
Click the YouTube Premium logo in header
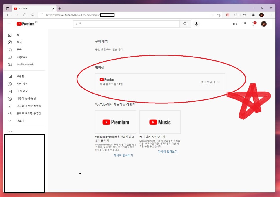[x=26, y=24]
